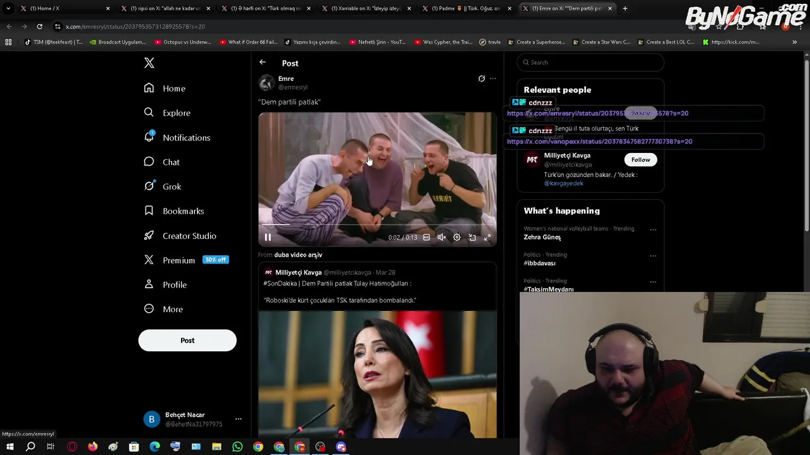Open Microsoft Store from taskbar

point(134,447)
